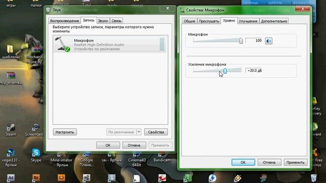
Task: Close the Звук window
Action: [x=168, y=9]
